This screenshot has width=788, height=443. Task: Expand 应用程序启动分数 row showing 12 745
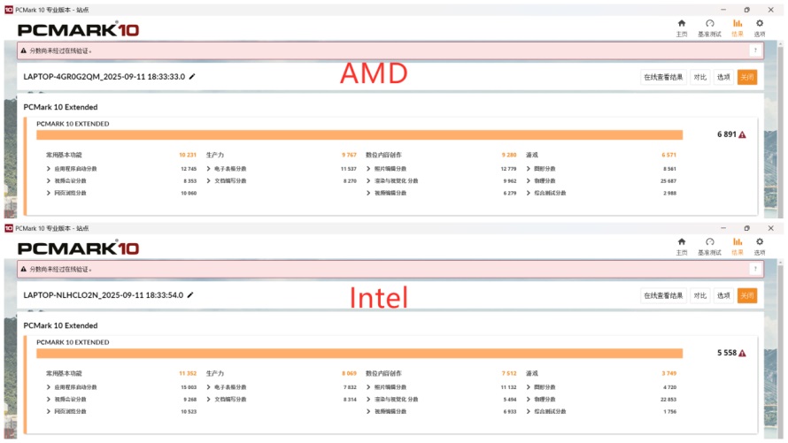(50, 169)
